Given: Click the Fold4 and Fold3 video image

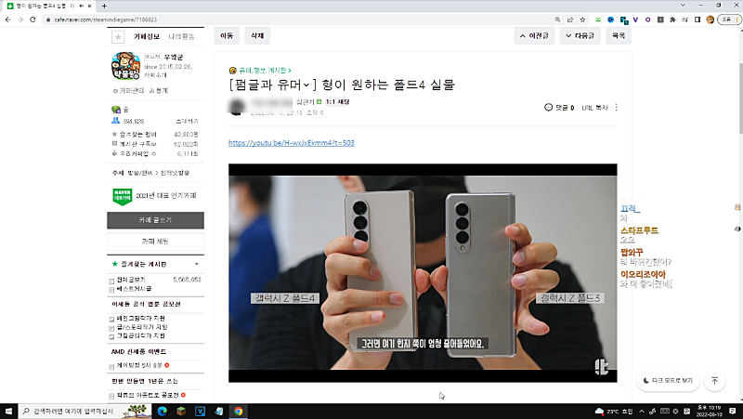Looking at the screenshot, I should [x=423, y=273].
